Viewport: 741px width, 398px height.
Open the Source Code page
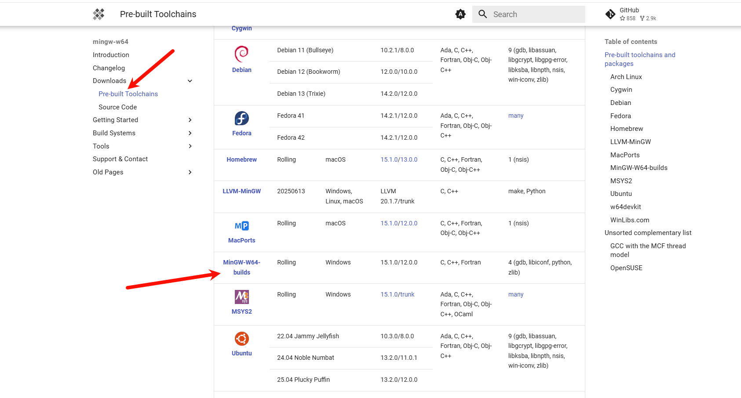click(117, 107)
